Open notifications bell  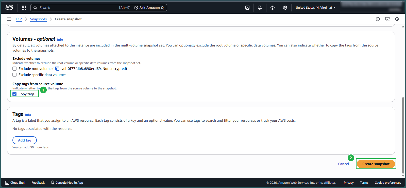[x=260, y=8]
